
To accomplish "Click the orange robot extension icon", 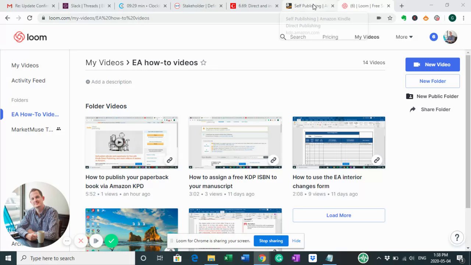I will pyautogui.click(x=426, y=18).
